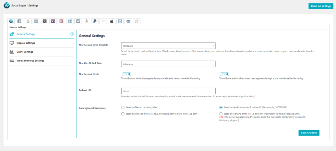
Task: Open the PayPal login settings tab
Action: (x=95, y=21)
